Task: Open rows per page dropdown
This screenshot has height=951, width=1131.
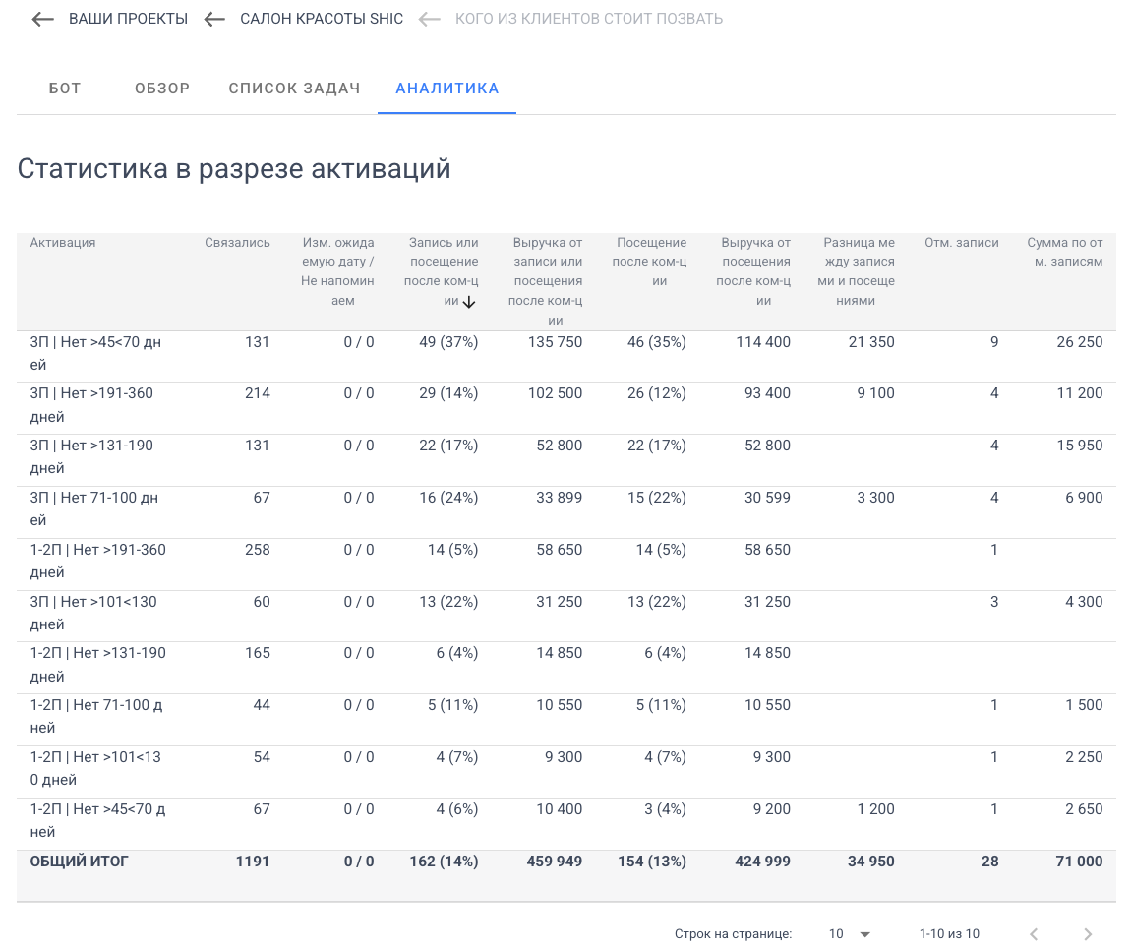Action: coord(850,934)
